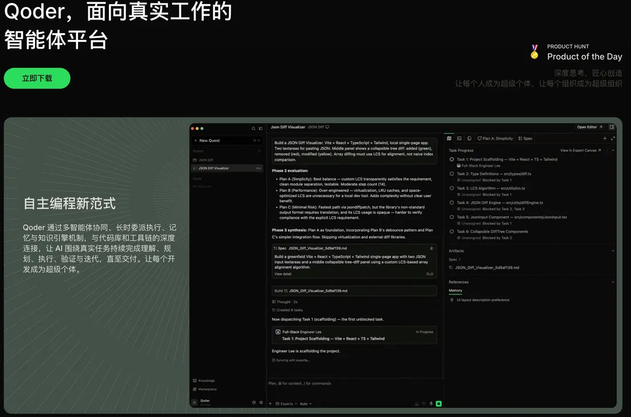Click Full-Stack Engineer Lee assignee label
The width and height of the screenshot is (631, 417).
(478, 166)
